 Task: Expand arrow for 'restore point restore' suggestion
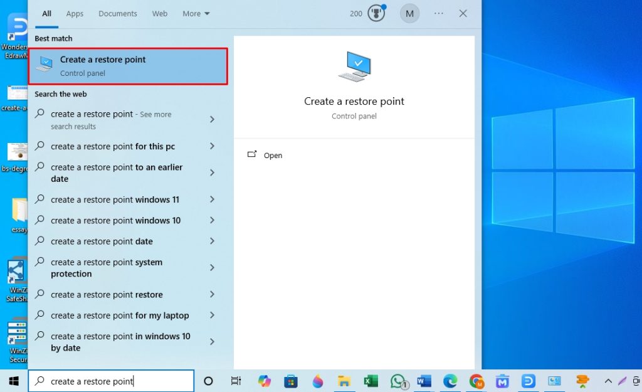[212, 294]
